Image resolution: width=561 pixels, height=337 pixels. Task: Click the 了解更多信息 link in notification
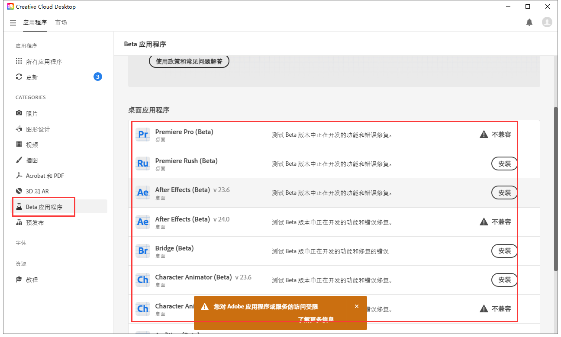[x=316, y=320]
